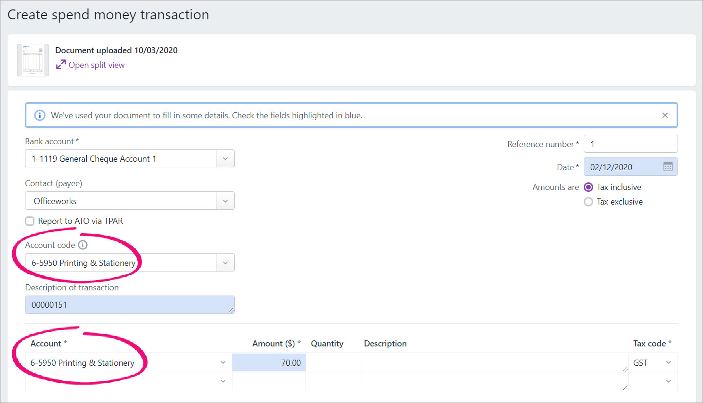This screenshot has width=703, height=403.
Task: Open the Contact payee dropdown
Action: coord(225,200)
